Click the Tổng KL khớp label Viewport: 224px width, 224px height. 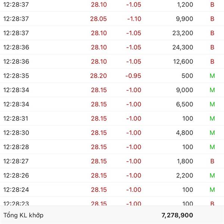tap(23, 215)
